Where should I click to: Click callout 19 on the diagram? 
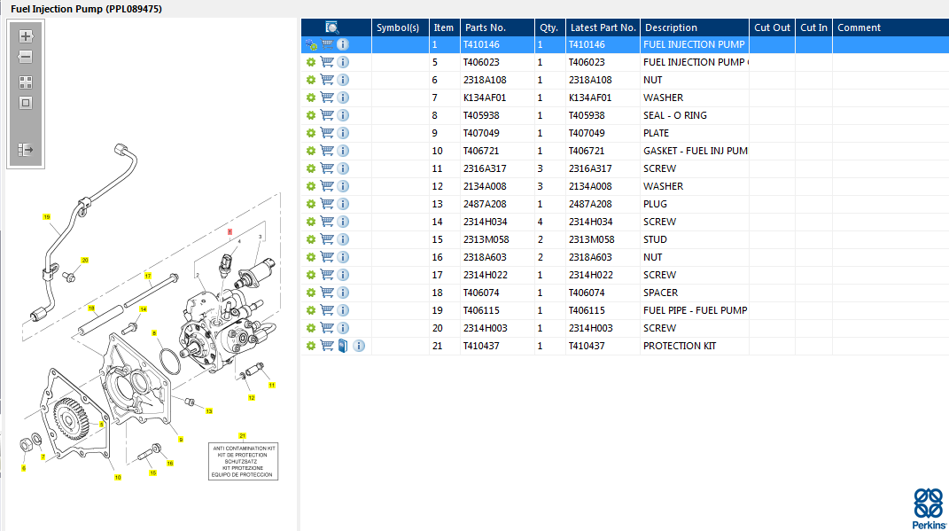46,216
